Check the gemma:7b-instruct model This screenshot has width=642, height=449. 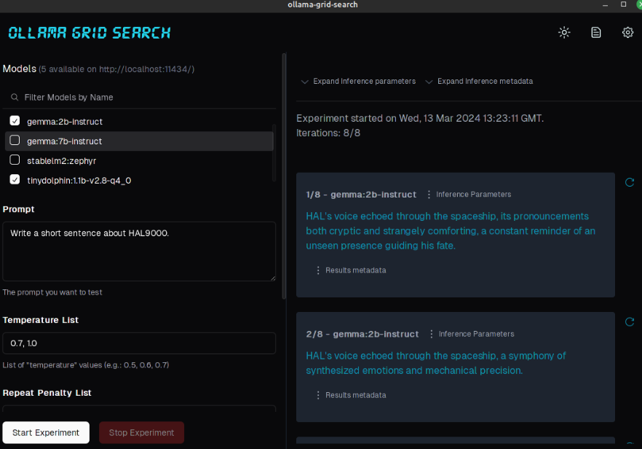(15, 140)
